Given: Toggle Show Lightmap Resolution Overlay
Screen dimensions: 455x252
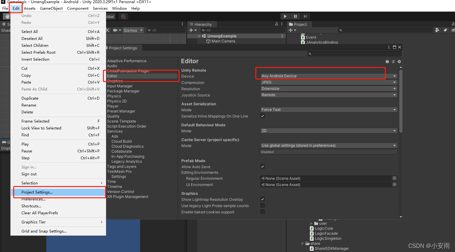Looking at the screenshot, I should 263,199.
